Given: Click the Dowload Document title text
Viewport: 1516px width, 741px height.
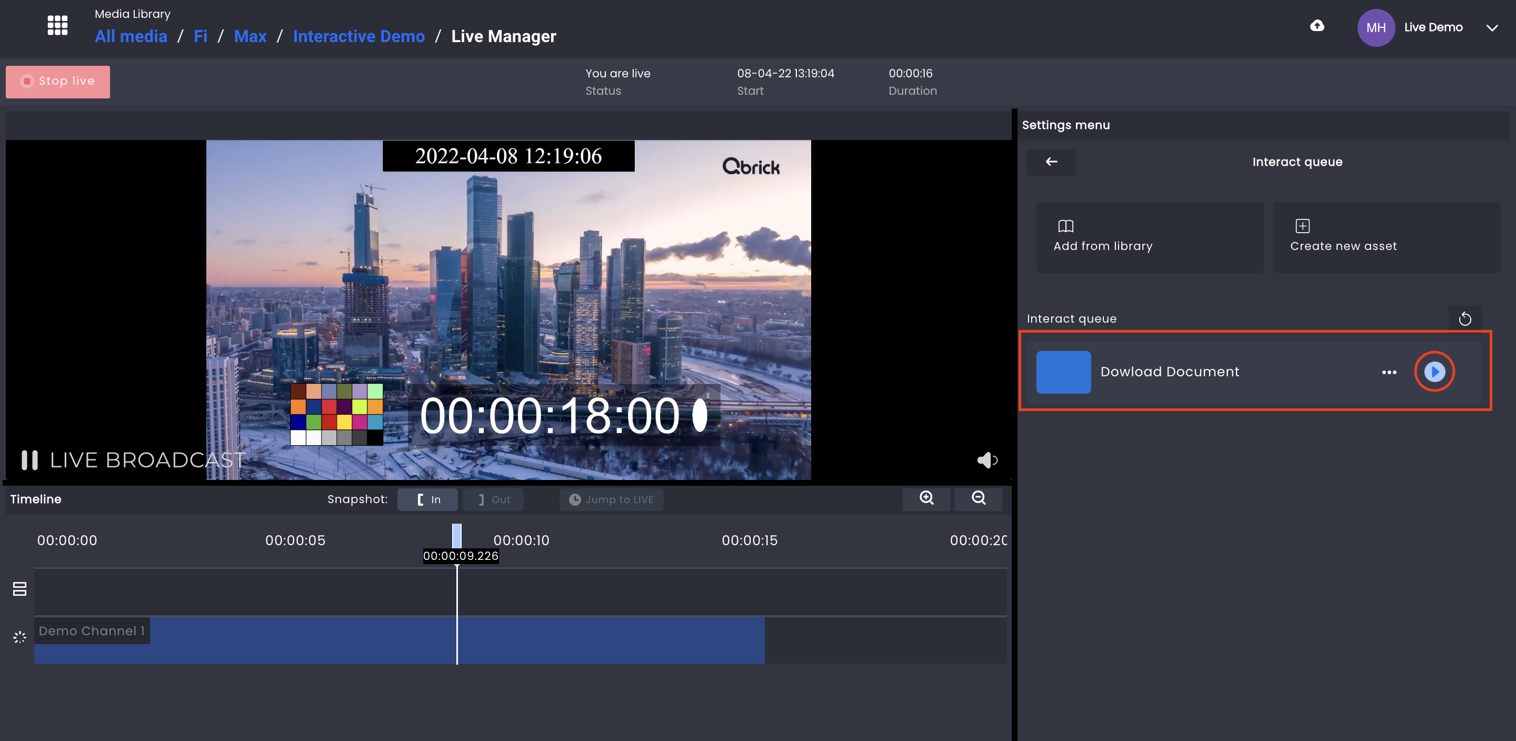Looking at the screenshot, I should (x=1169, y=372).
